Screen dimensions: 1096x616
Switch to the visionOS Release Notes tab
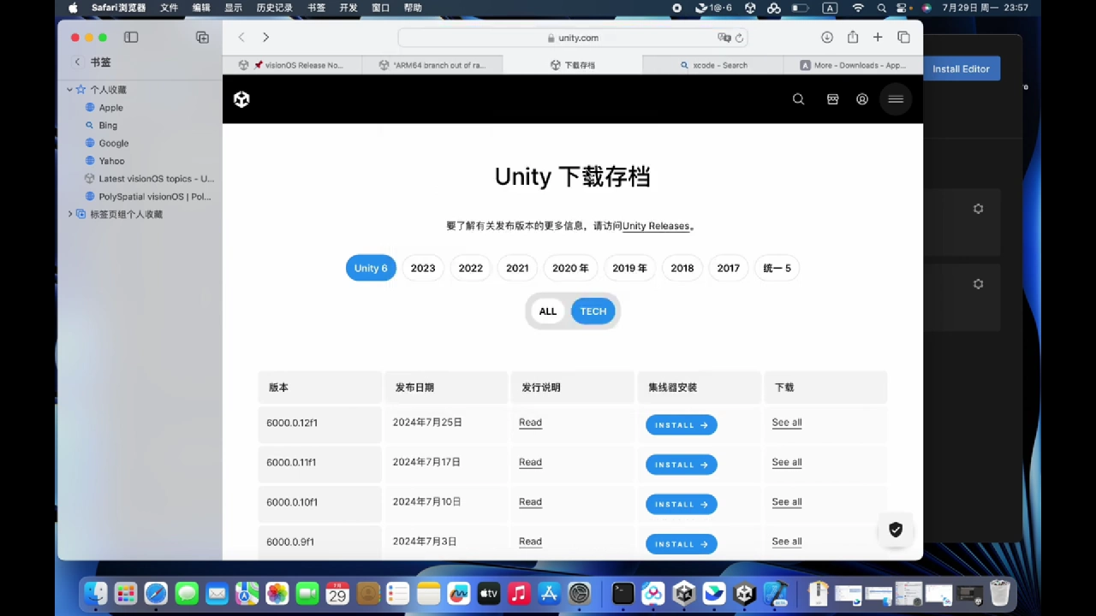pos(292,65)
